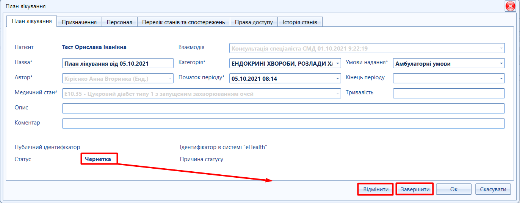Screen dimensions: 520x203
Task: Expand the Медичний стан dropdown arrow
Action: (x=338, y=93)
